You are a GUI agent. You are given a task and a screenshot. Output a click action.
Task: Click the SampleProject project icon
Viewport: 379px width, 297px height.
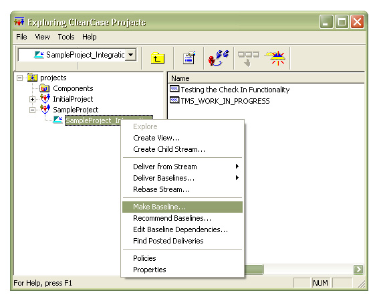click(x=45, y=109)
